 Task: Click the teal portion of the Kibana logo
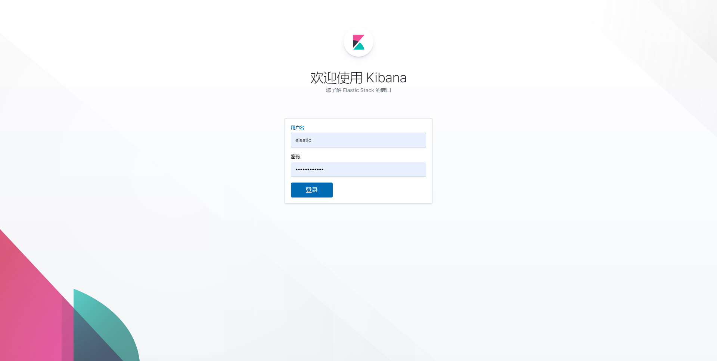click(x=360, y=47)
